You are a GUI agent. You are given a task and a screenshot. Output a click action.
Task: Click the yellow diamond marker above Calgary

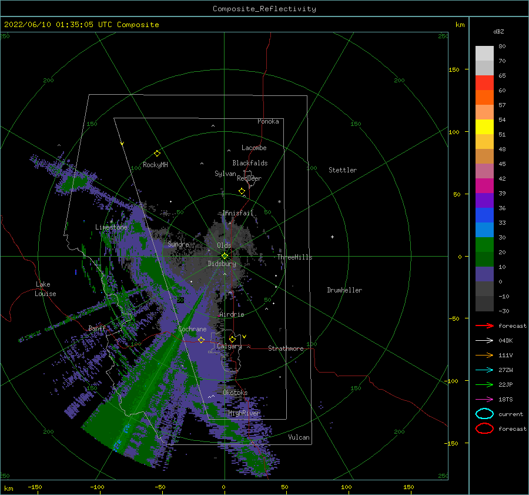point(232,339)
